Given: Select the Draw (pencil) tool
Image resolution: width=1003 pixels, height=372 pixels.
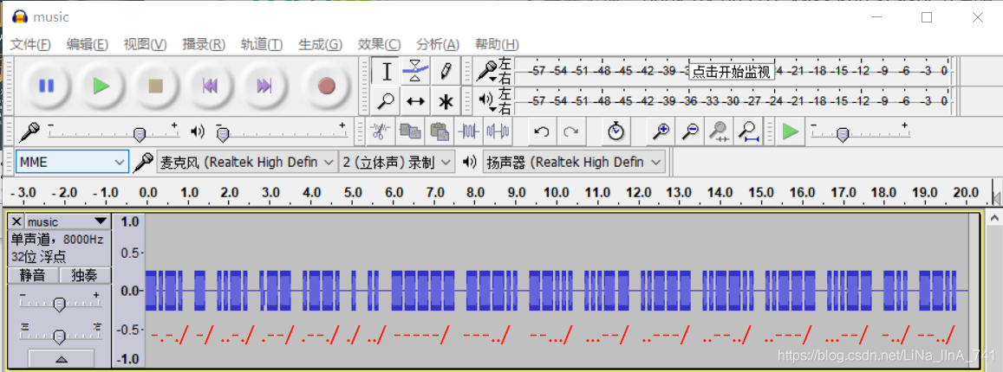Looking at the screenshot, I should (x=446, y=72).
